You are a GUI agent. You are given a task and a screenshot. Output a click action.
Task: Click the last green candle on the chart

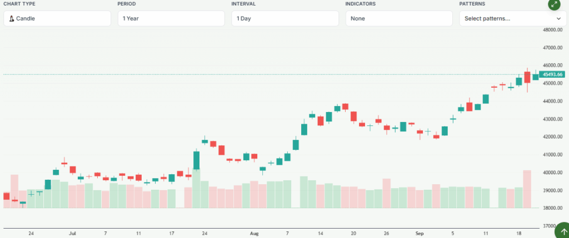(x=536, y=77)
